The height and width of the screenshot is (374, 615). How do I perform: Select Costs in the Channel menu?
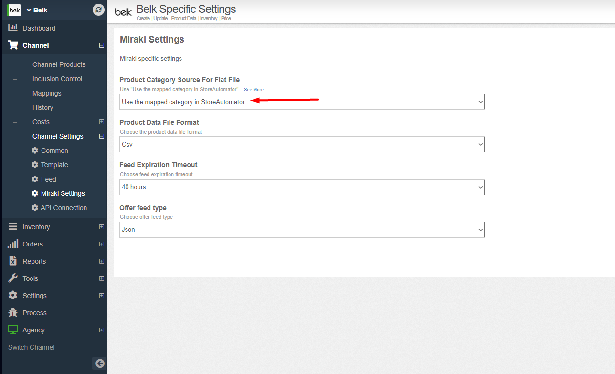(x=41, y=122)
